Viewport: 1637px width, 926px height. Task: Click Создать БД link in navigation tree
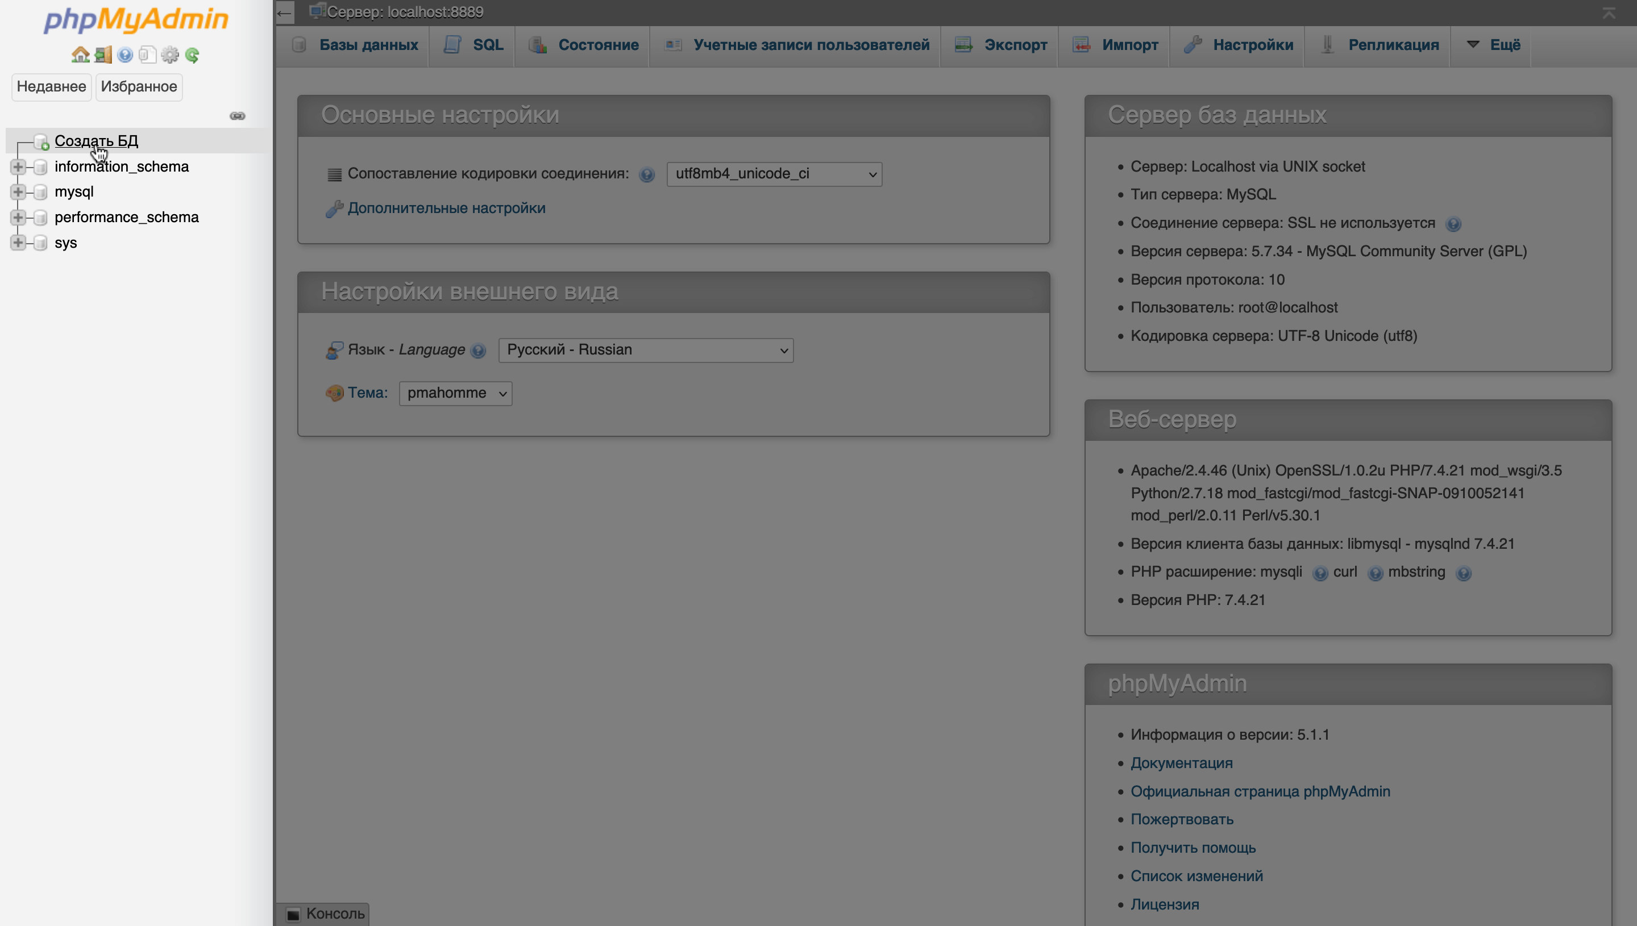[96, 141]
